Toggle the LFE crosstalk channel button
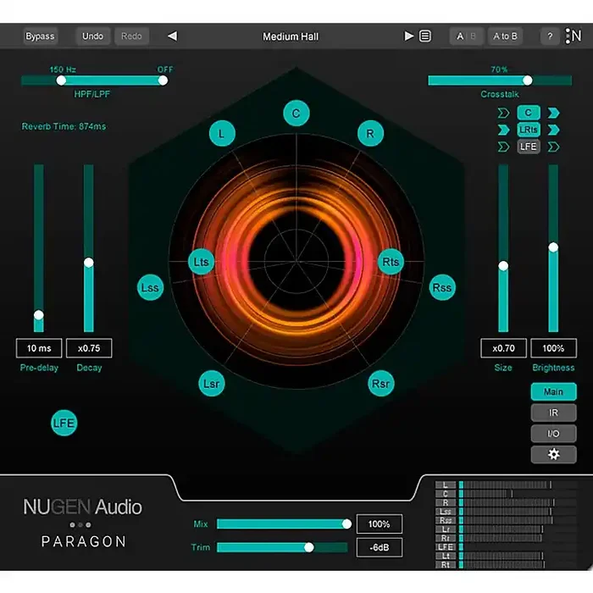Screen dimensions: 593x593 [529, 147]
